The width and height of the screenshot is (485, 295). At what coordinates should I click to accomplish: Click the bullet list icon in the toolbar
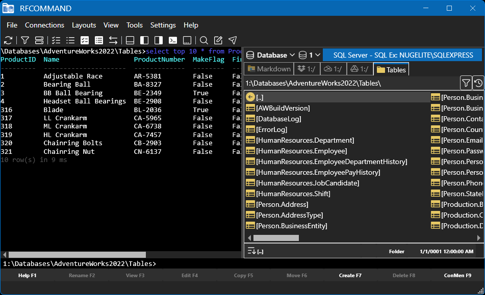point(70,40)
